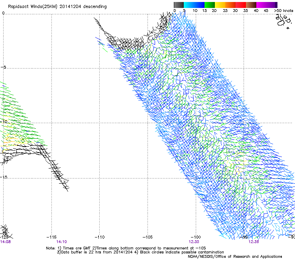Click the gray 0-5 knots color swatch
The image size is (295, 259).
(179, 5)
